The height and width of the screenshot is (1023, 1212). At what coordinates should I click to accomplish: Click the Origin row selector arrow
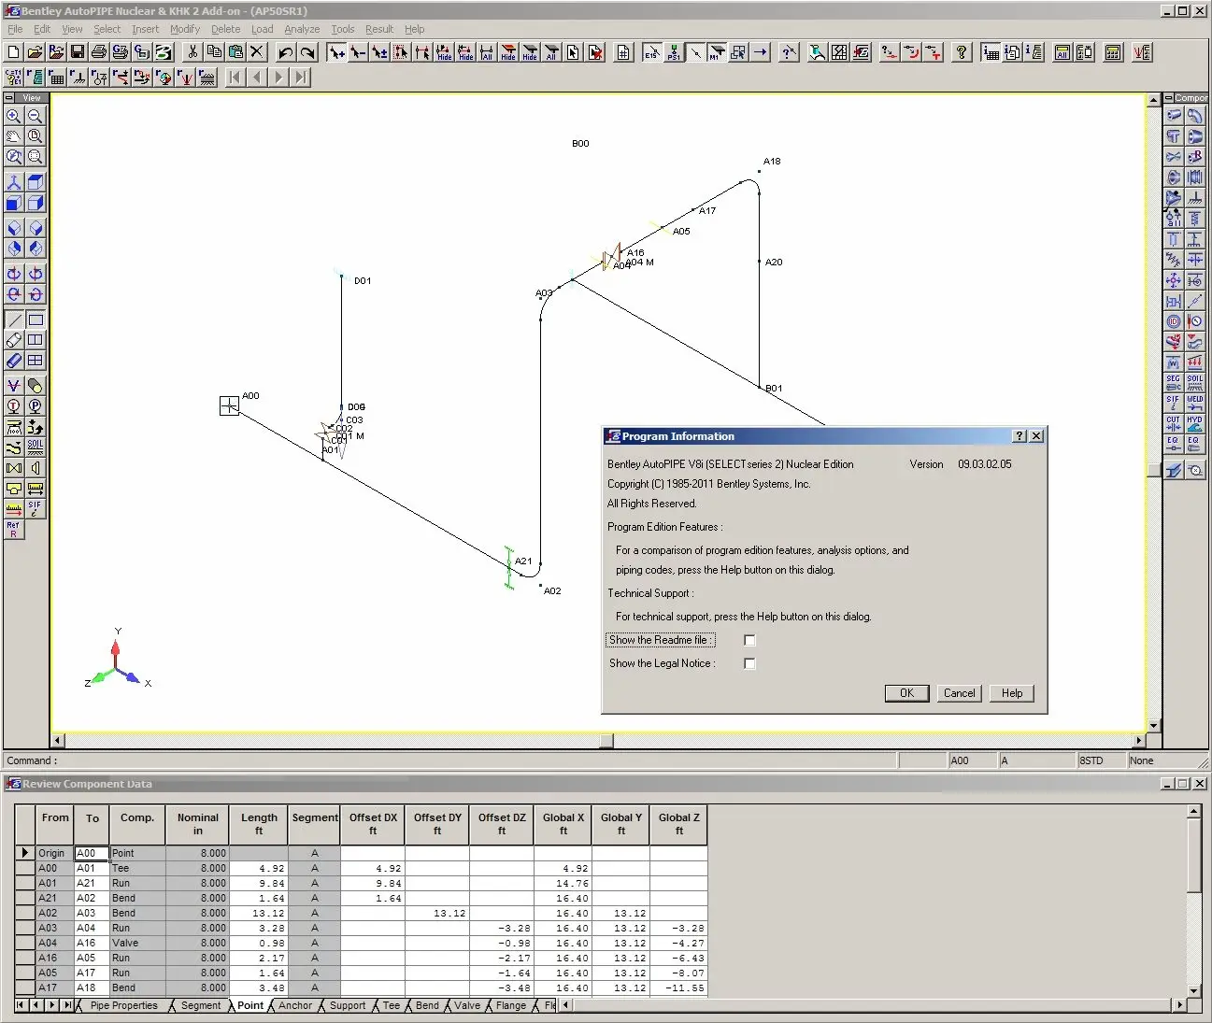(x=25, y=853)
